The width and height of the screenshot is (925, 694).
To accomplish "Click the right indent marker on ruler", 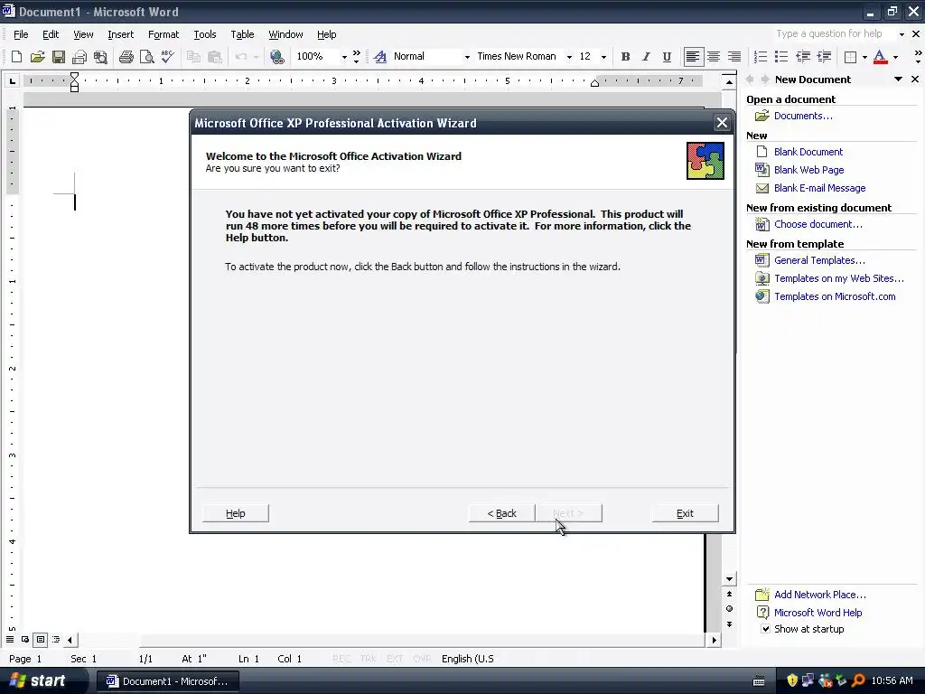I will pos(594,83).
